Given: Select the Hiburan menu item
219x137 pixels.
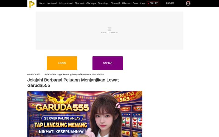Looking at the screenshot, I should click(126, 3).
